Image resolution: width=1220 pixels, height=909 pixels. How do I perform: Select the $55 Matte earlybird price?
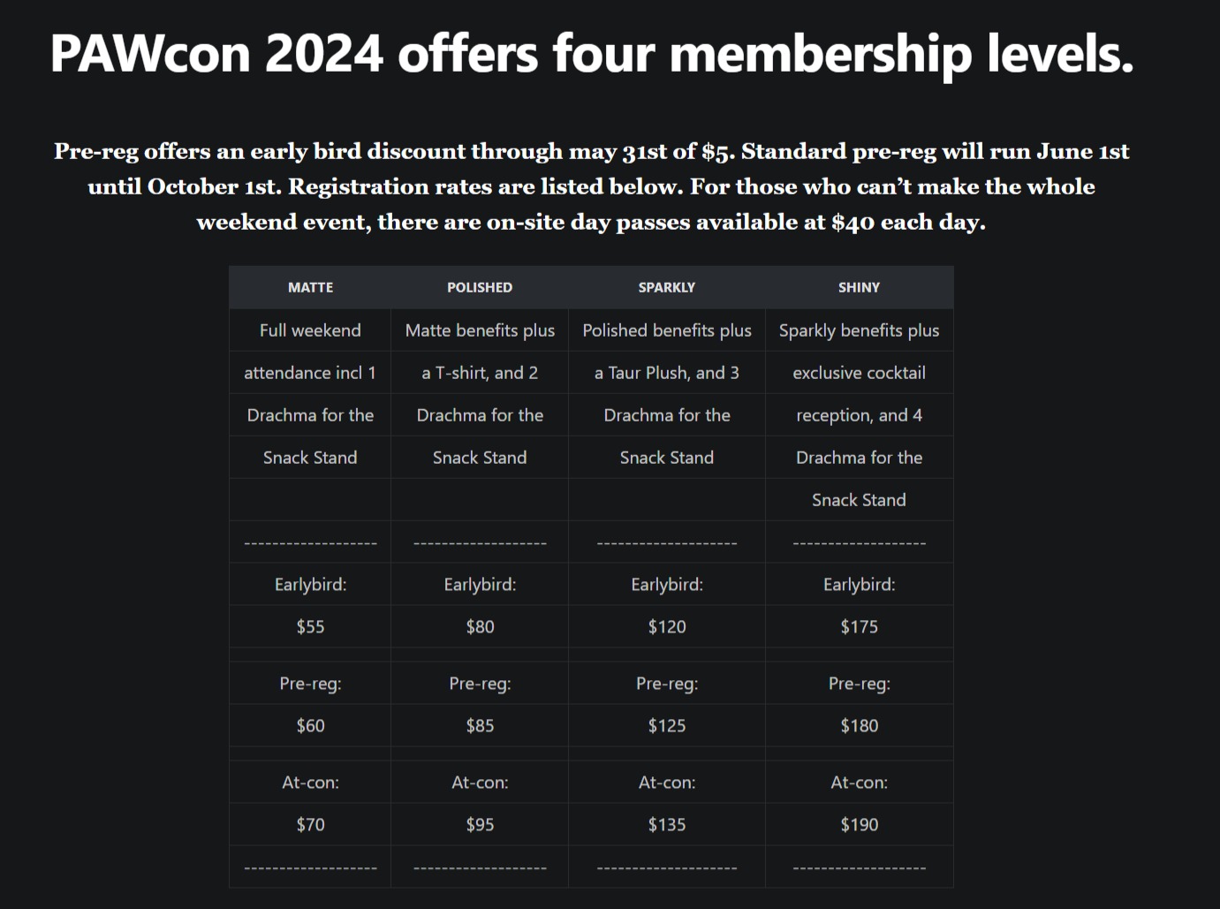tap(310, 626)
